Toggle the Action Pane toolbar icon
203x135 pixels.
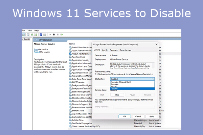[x=45, y=35]
